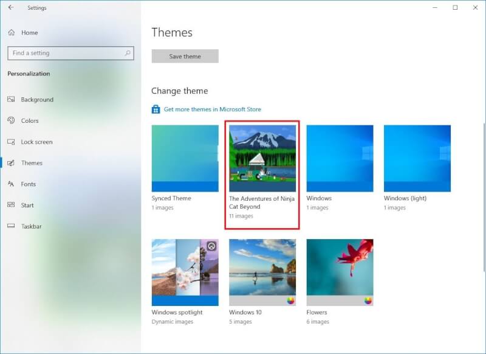Click the Lock screen monitor icon
486x354 pixels.
pyautogui.click(x=11, y=142)
